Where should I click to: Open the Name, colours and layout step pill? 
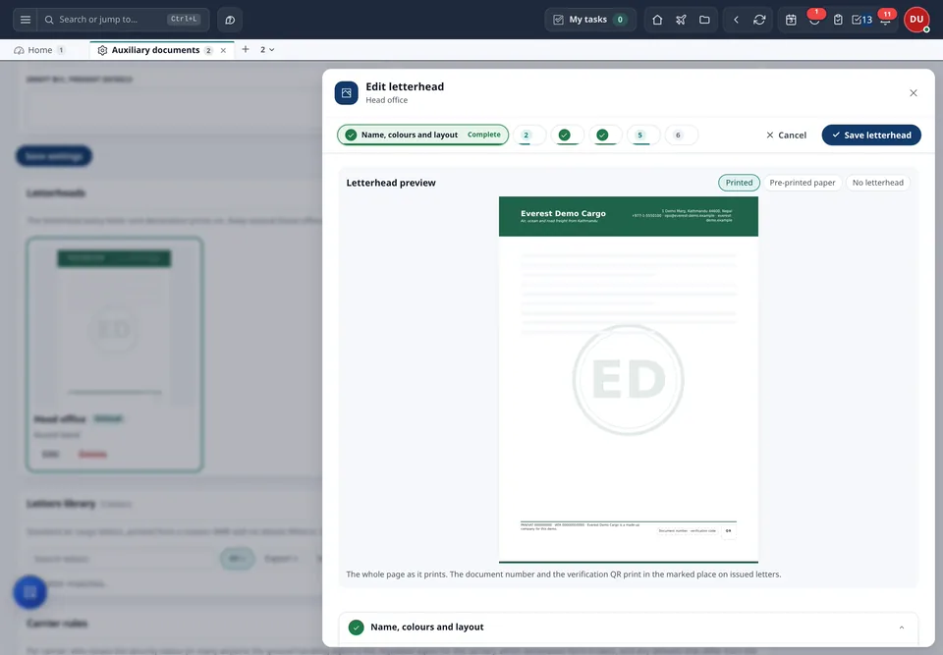(422, 136)
